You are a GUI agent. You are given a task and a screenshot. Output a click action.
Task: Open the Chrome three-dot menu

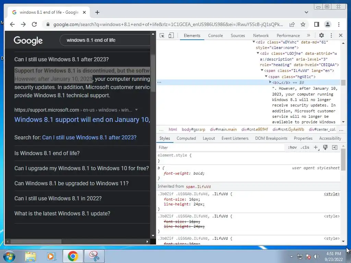click(x=339, y=24)
